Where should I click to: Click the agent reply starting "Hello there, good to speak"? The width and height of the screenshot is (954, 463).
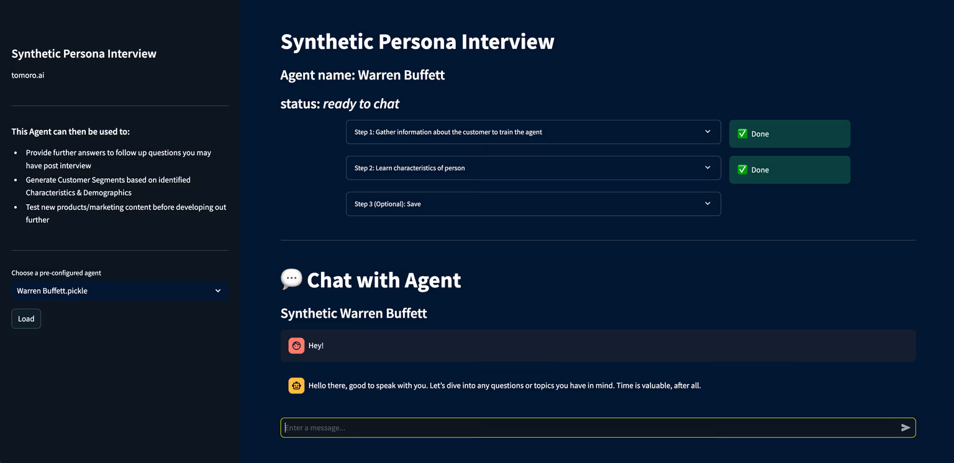pos(504,385)
